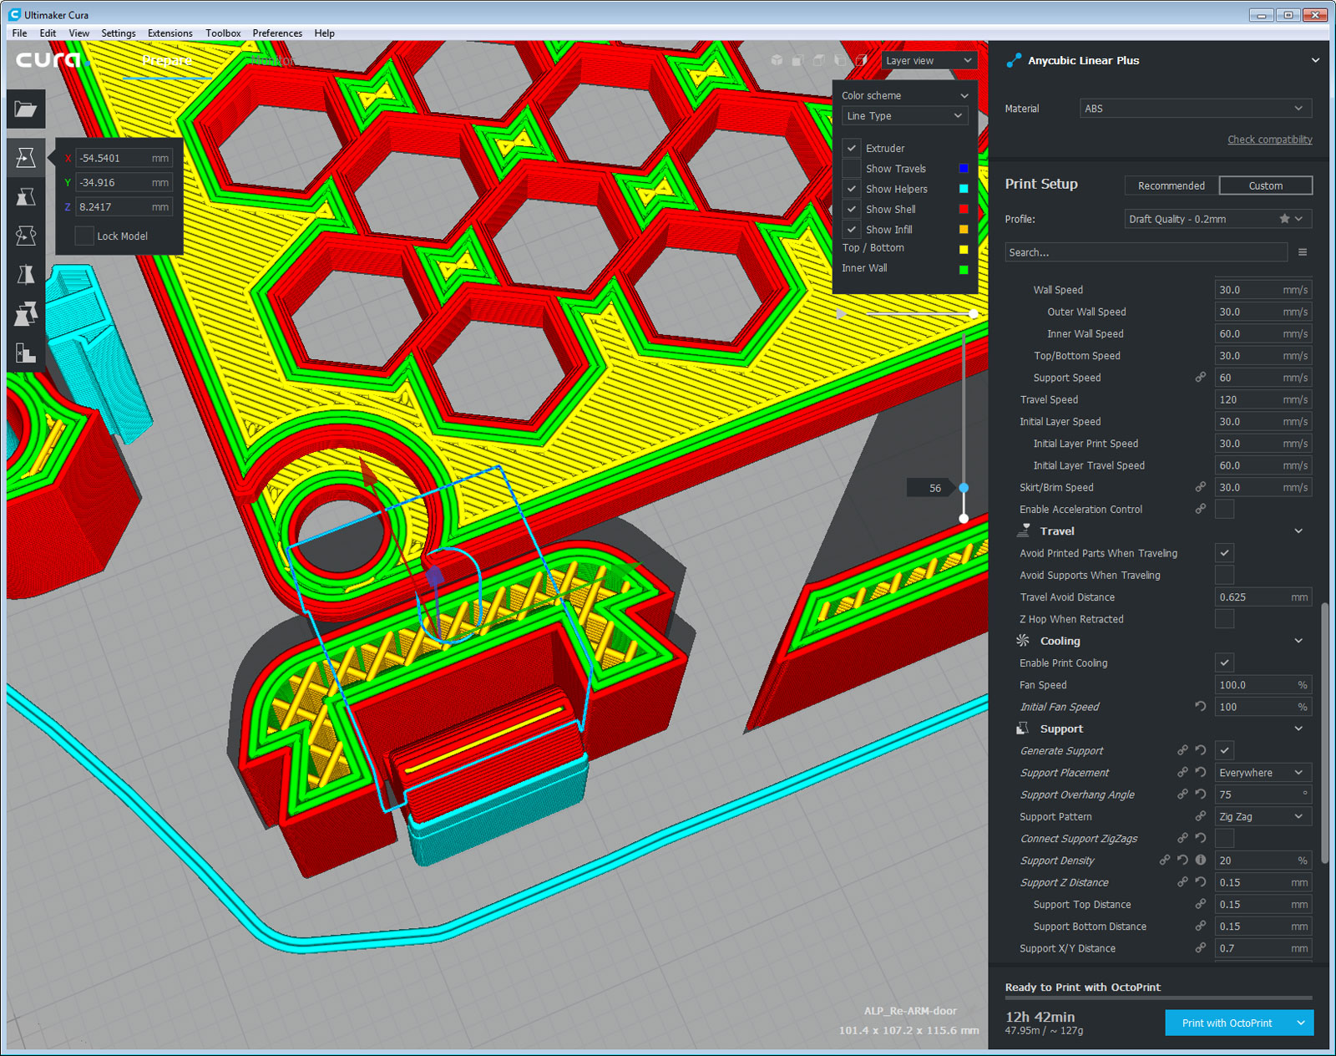Click the Print with OctoPrint button
This screenshot has height=1056, width=1336.
1227,1023
